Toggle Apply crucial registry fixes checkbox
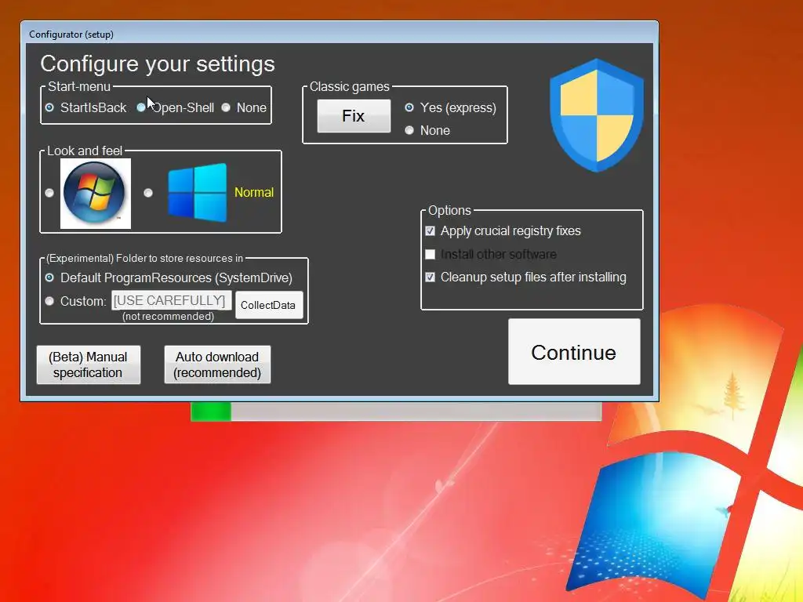The image size is (803, 602). (x=431, y=231)
